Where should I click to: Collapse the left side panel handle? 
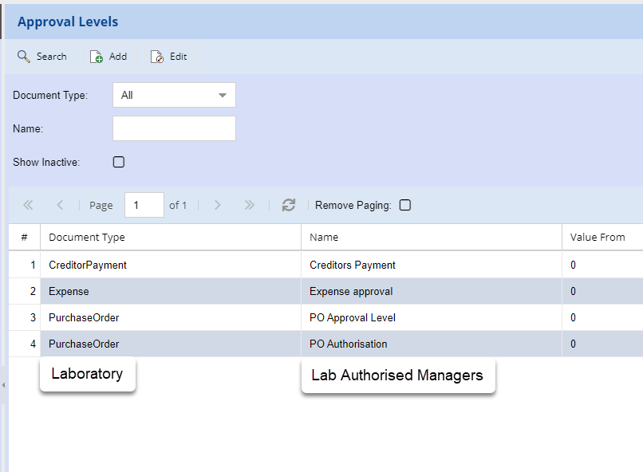(3, 385)
